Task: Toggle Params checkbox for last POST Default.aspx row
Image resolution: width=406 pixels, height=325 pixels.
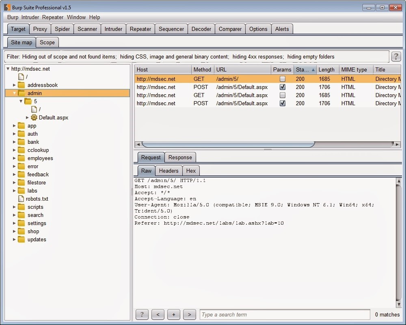Action: (x=283, y=103)
